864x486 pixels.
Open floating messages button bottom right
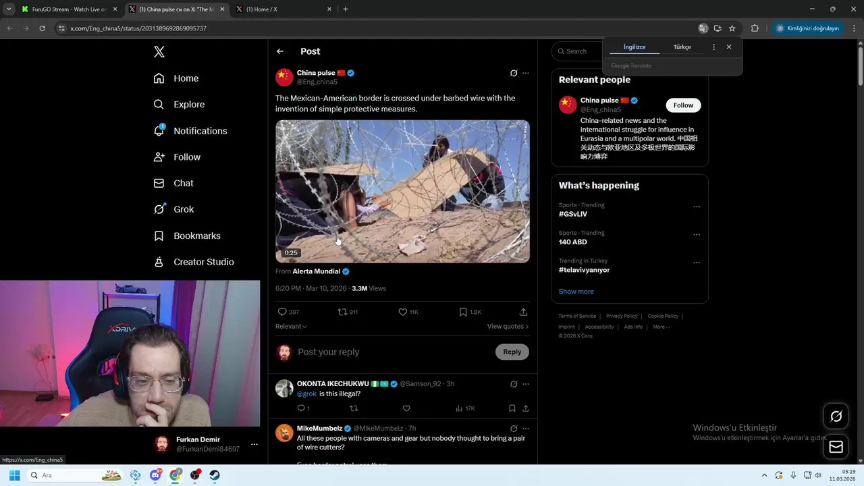tap(836, 447)
